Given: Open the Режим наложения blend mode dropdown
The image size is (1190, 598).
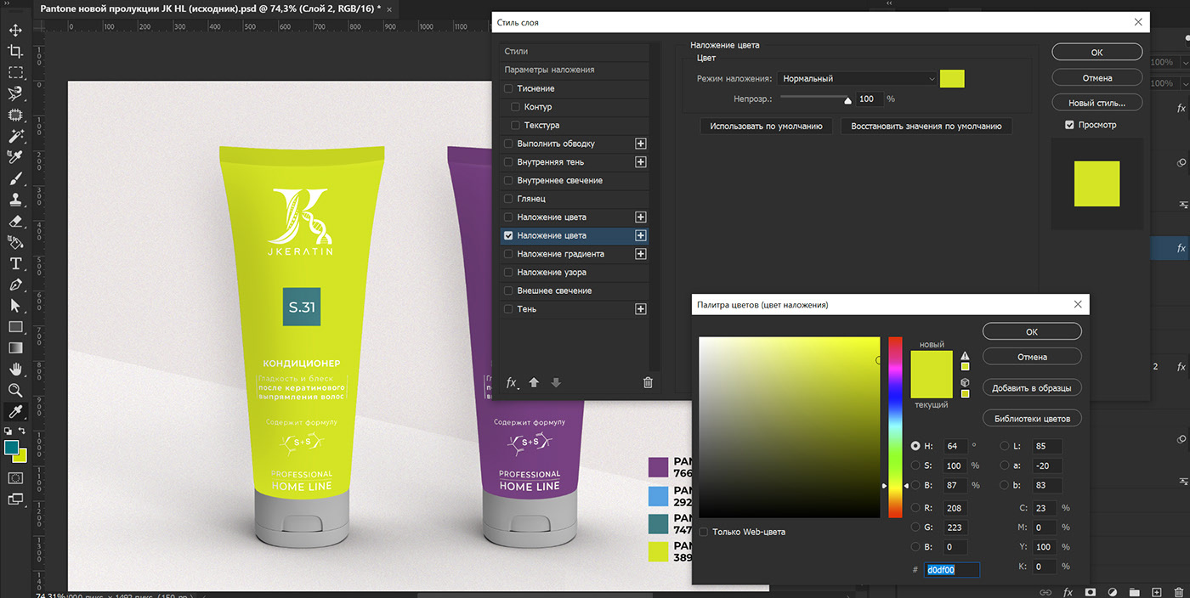Looking at the screenshot, I should click(x=858, y=78).
